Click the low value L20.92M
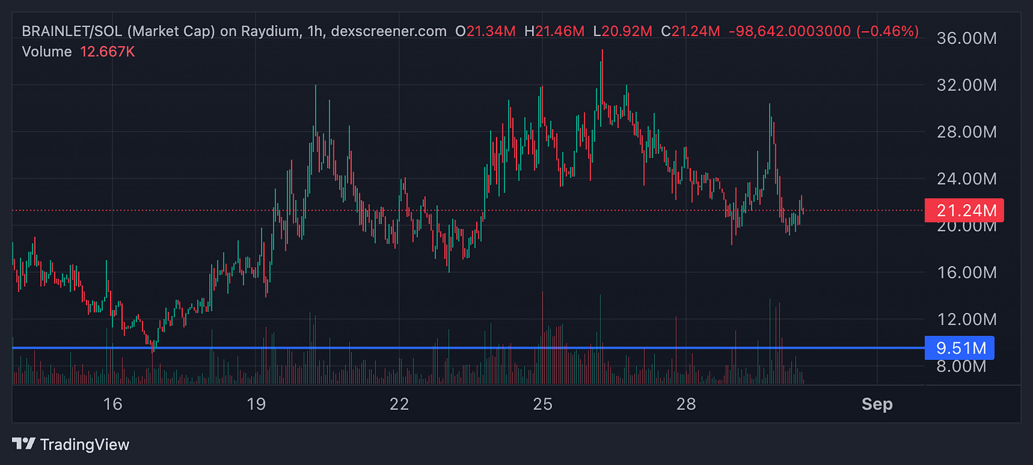 pos(622,31)
